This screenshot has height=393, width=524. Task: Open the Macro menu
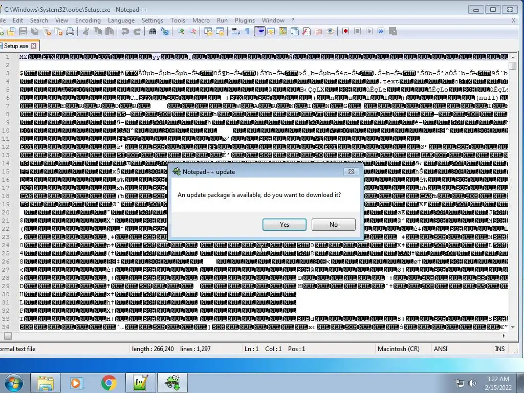201,20
